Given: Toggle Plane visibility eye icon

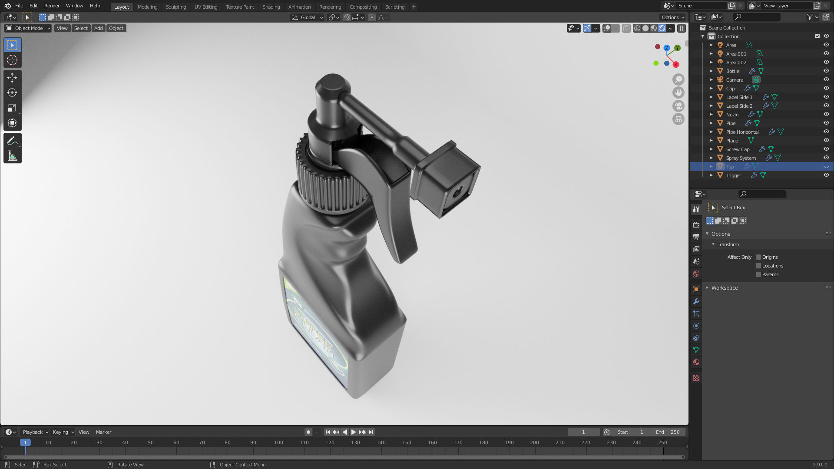Looking at the screenshot, I should 826,140.
